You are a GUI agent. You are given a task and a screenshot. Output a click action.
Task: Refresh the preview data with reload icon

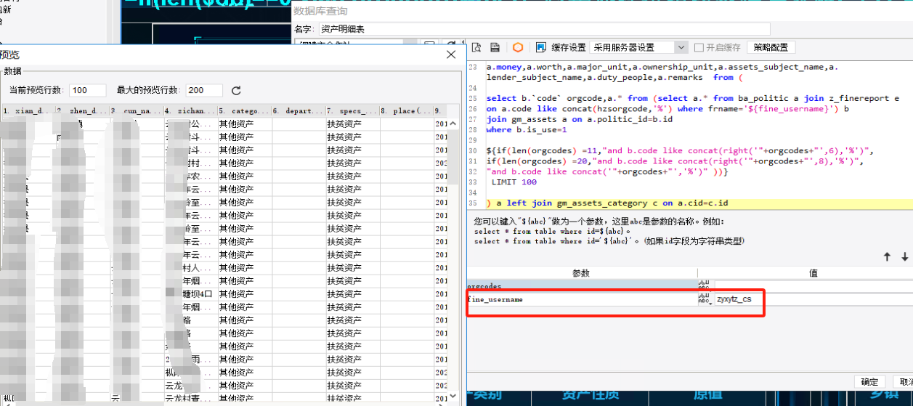pyautogui.click(x=236, y=91)
